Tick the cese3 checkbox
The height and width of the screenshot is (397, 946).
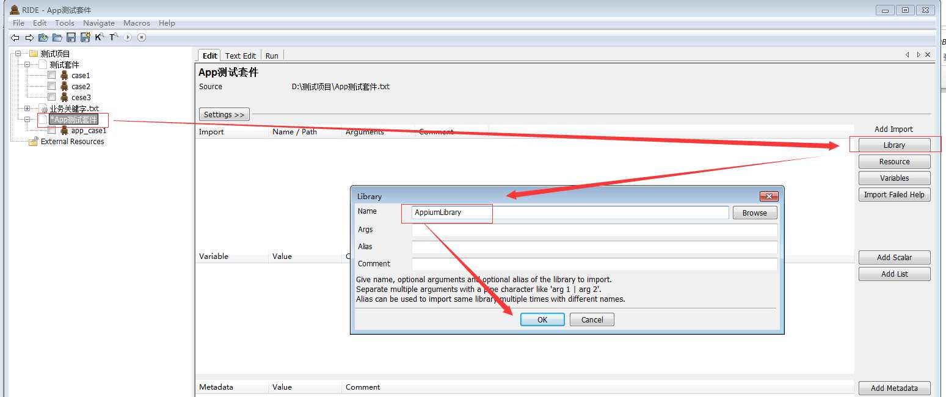pyautogui.click(x=52, y=97)
